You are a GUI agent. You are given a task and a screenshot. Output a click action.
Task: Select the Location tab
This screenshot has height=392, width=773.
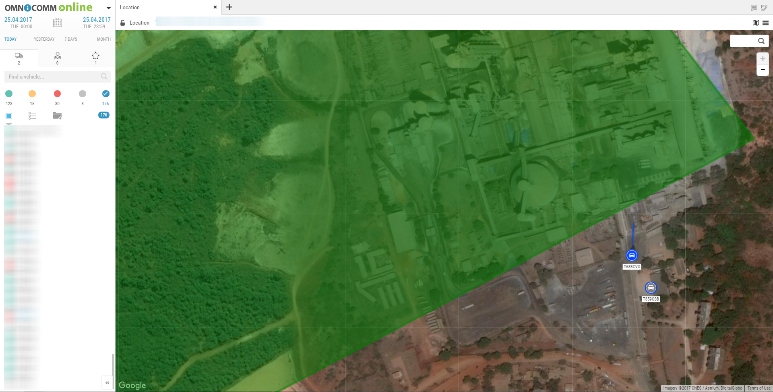pos(168,7)
